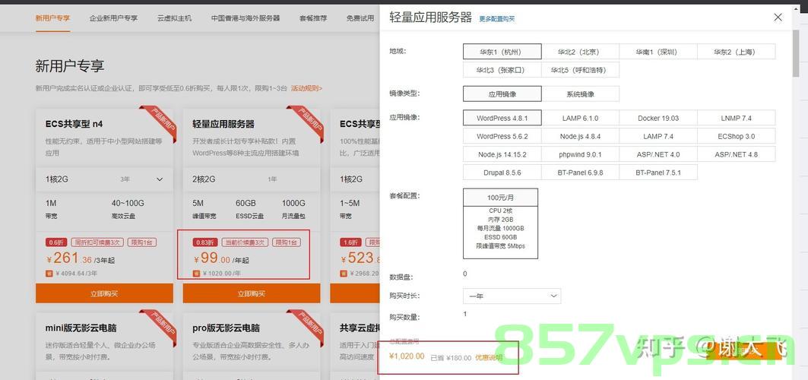Pick BT-Panel 6.9.8 application image
The height and width of the screenshot is (380, 808).
click(580, 172)
